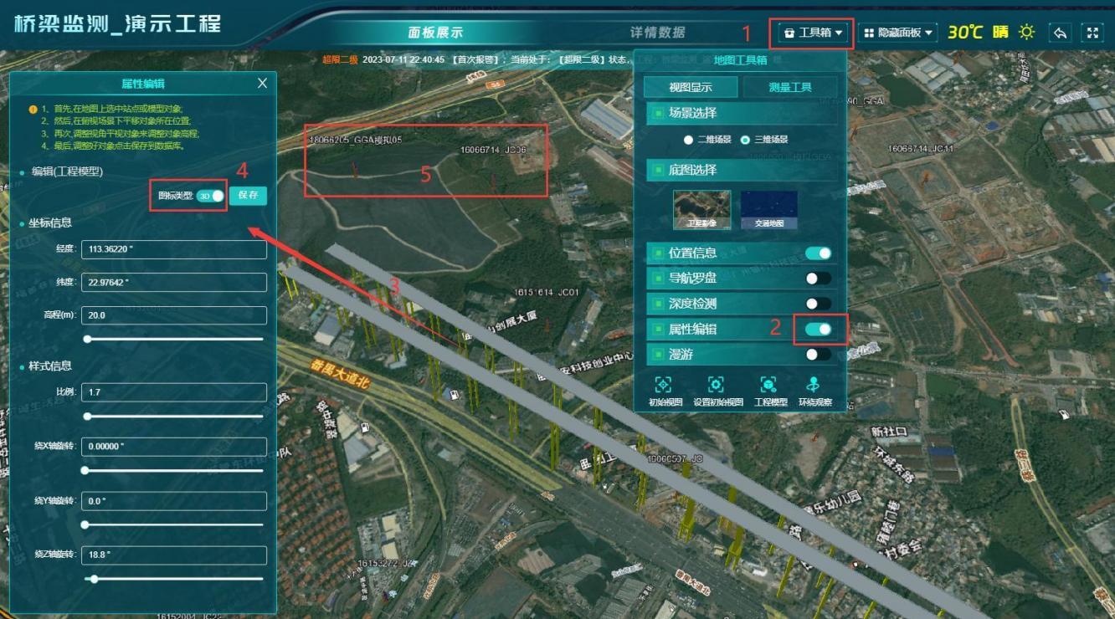Click the 高程 elevation slider handle
The height and width of the screenshot is (619, 1115).
87,339
